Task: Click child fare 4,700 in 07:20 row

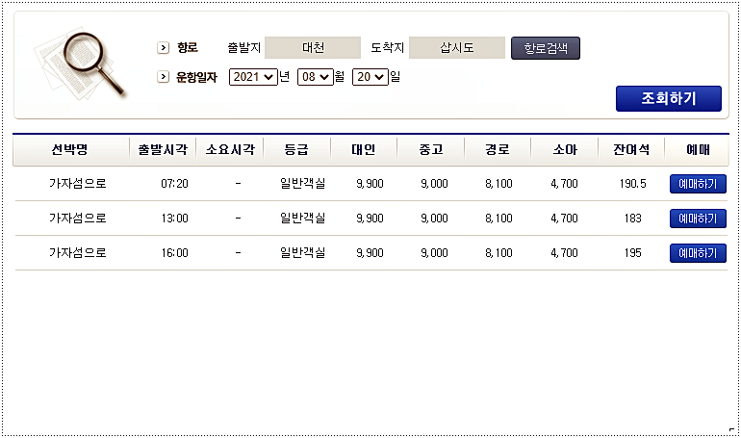Action: (x=564, y=184)
